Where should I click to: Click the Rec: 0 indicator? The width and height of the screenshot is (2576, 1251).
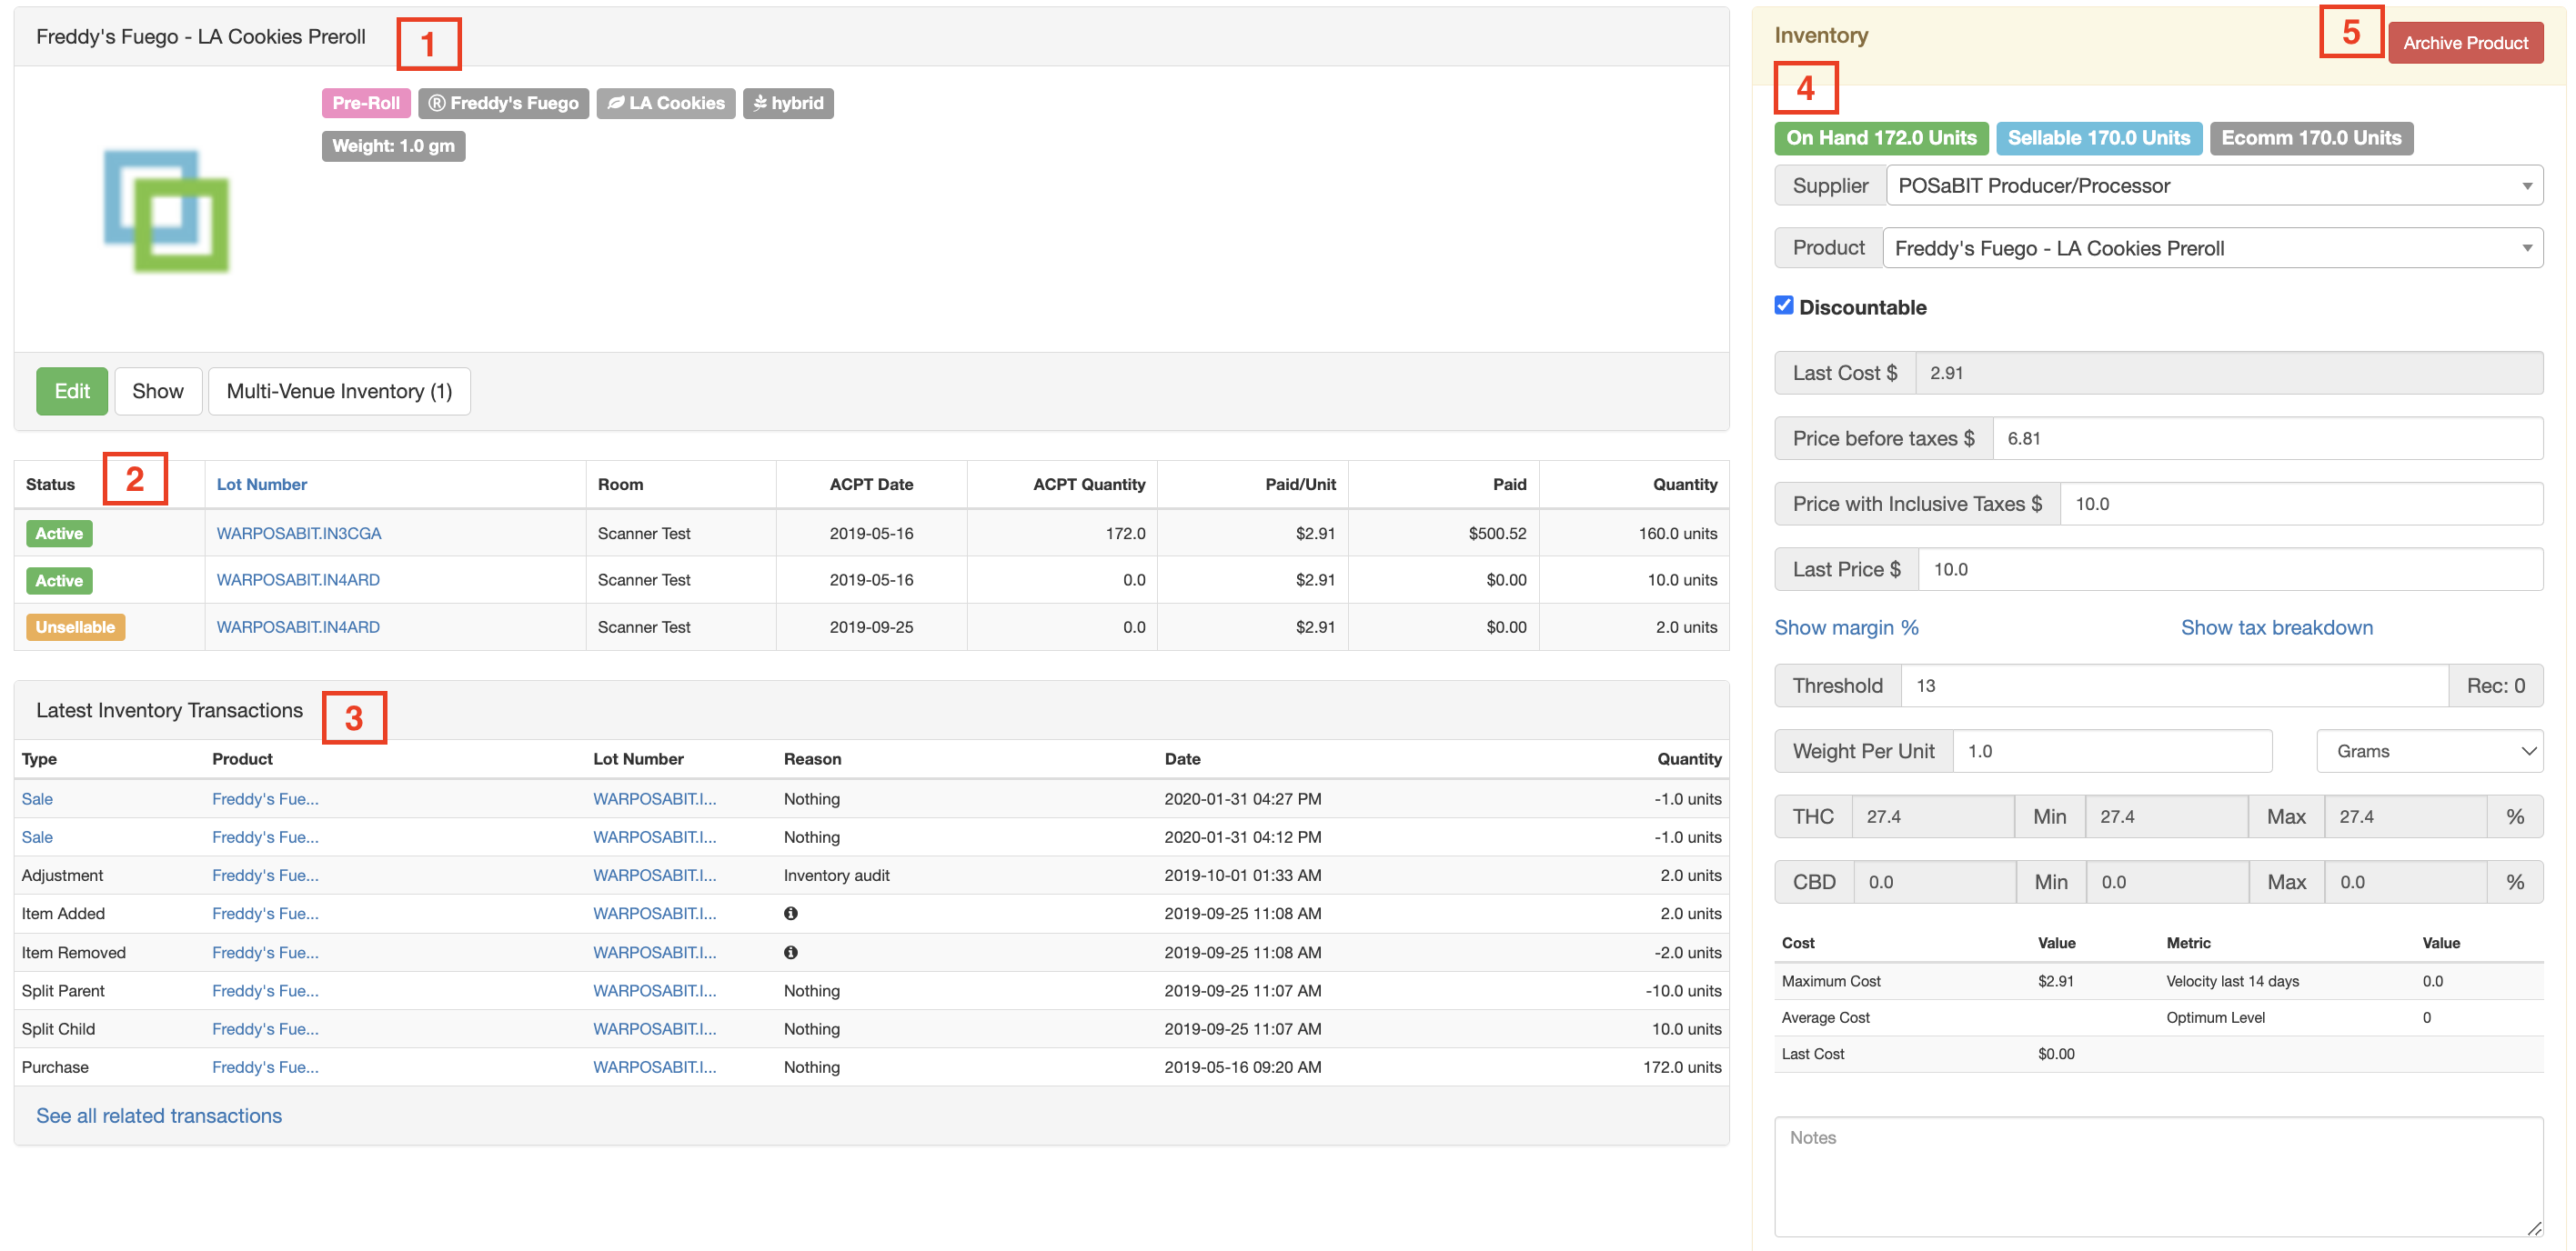click(2495, 686)
